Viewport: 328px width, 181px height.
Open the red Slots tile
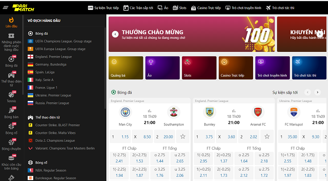199,68
